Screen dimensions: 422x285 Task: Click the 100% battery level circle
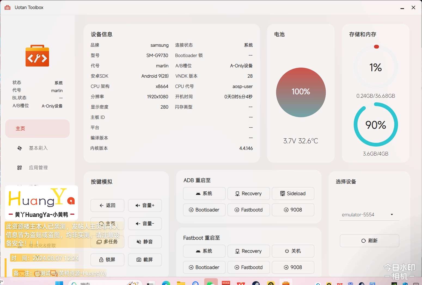301,92
